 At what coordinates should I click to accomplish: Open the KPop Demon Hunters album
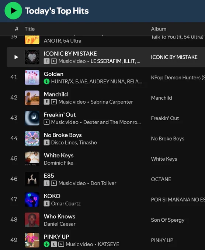pyautogui.click(x=178, y=78)
